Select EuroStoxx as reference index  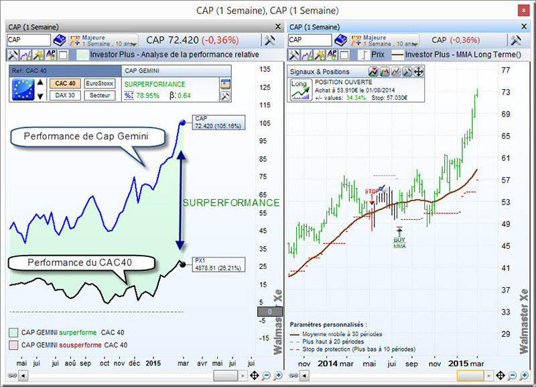[99, 83]
